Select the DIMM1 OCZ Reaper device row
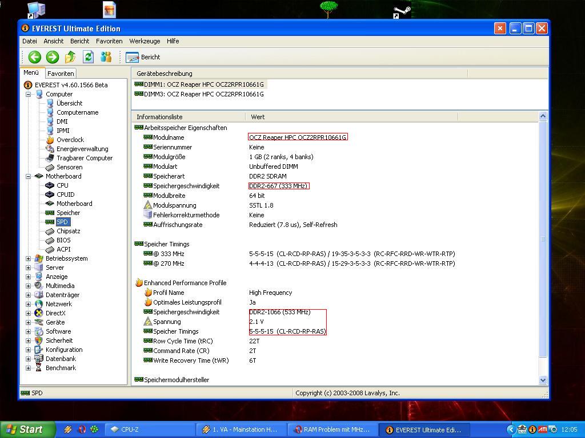This screenshot has width=585, height=438. [x=199, y=84]
